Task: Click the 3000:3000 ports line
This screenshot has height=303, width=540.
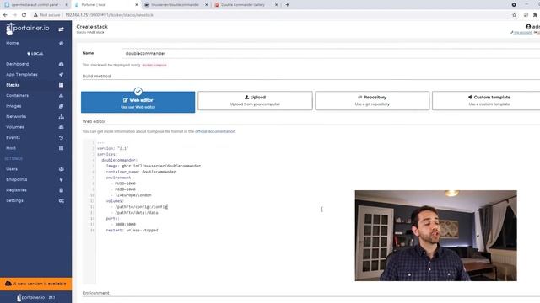Action: 126,225
